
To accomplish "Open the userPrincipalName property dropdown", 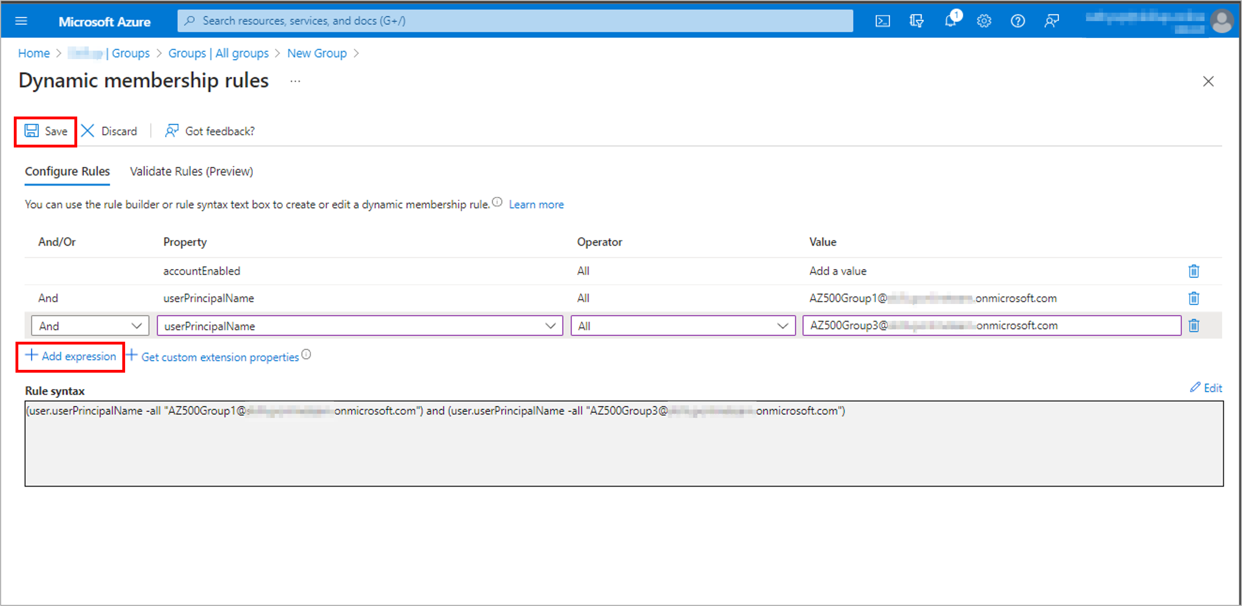I will [360, 326].
